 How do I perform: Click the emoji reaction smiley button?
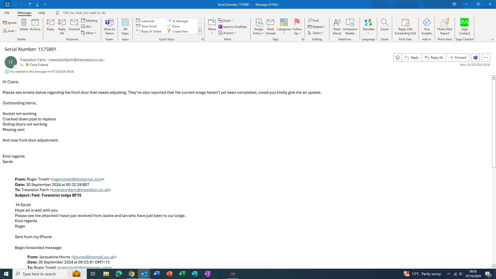pos(397,58)
